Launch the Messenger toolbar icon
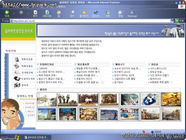This screenshot has height=140, width=186. tap(132, 13)
